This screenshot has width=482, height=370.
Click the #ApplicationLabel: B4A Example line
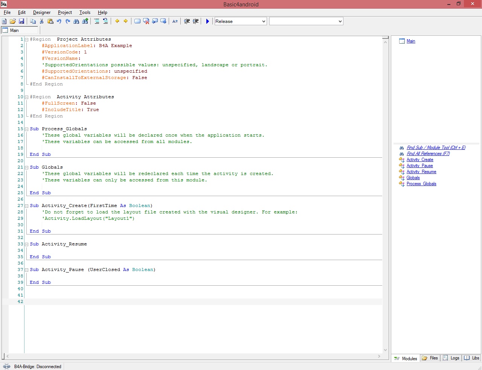coord(87,46)
